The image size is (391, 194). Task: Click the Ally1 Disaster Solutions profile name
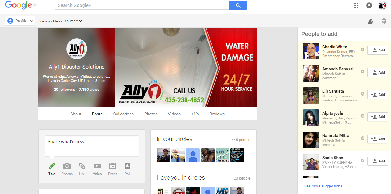click(x=77, y=67)
